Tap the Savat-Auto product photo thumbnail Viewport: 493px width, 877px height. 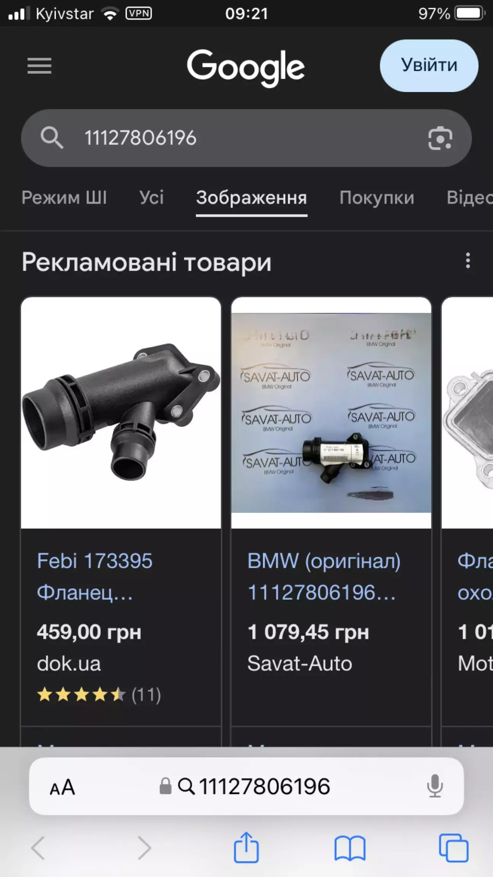point(331,413)
